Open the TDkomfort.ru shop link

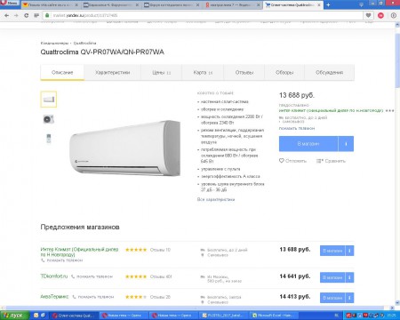click(x=54, y=276)
